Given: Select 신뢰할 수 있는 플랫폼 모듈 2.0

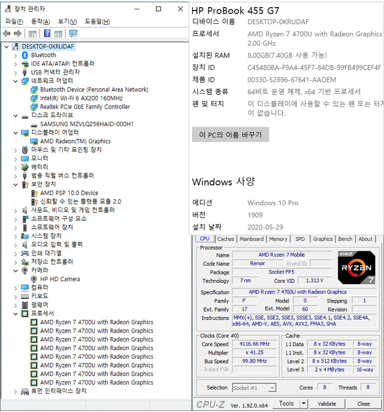Looking at the screenshot, I should [x=81, y=202].
